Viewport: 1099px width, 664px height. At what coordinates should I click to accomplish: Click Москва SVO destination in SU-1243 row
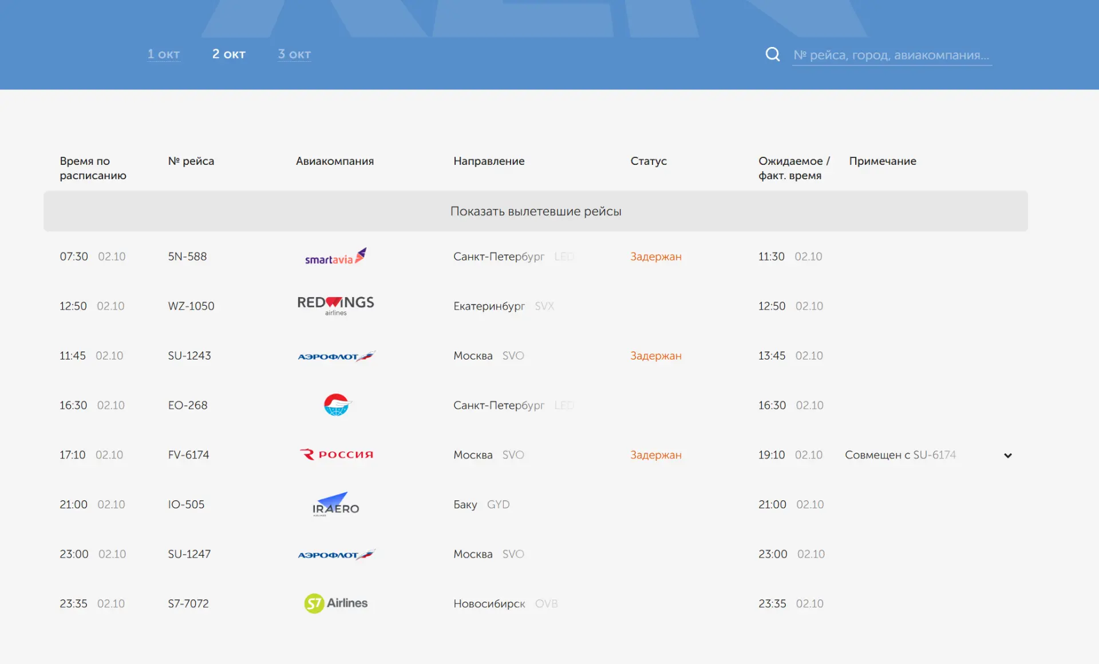489,355
